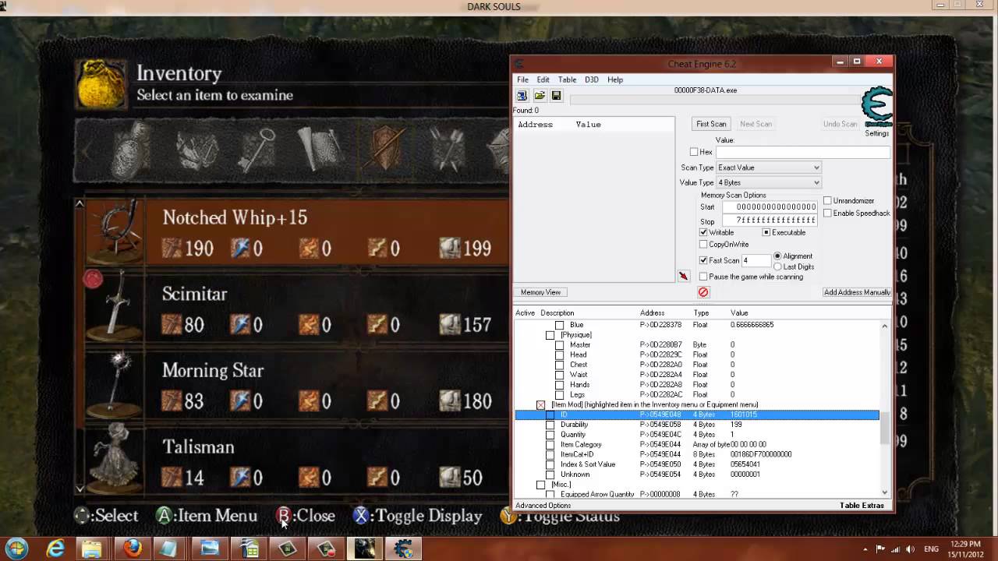Screen dimensions: 998x561
Task: Open Internet Explorer from the taskbar
Action: click(56, 549)
